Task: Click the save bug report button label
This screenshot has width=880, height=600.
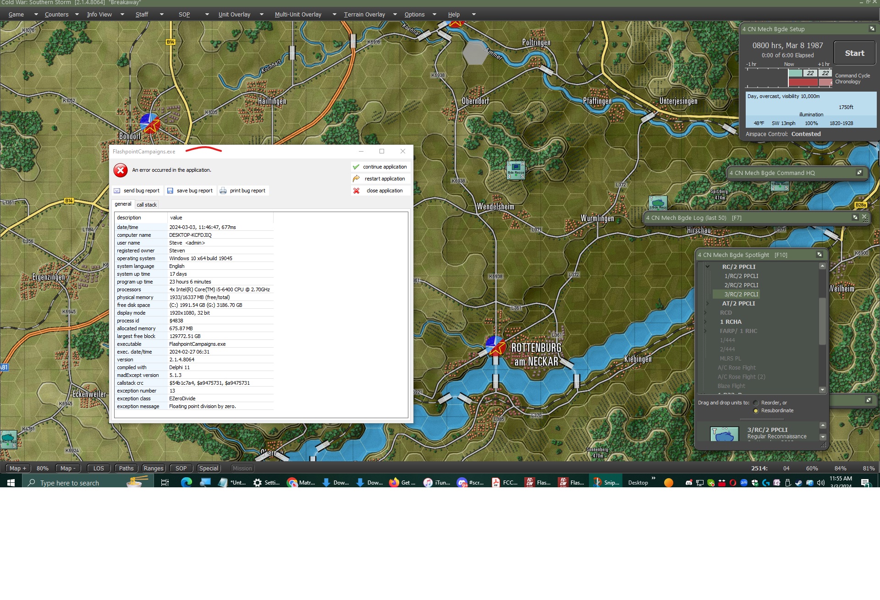Action: point(195,191)
